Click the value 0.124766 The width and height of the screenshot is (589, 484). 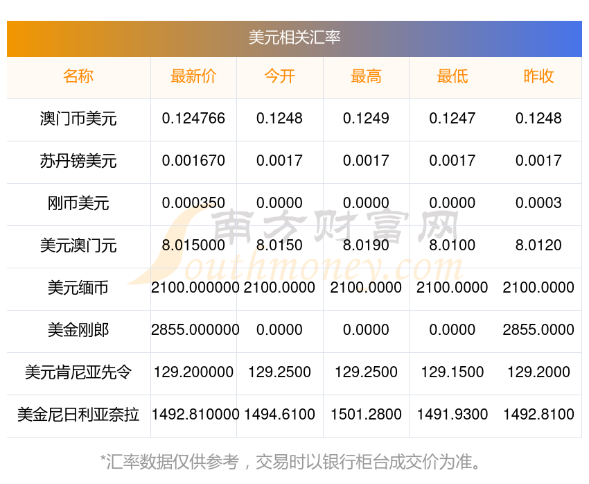pos(193,119)
